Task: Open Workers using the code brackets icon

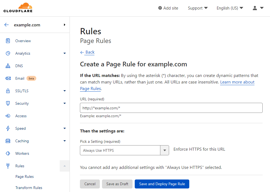Action: click(8, 153)
